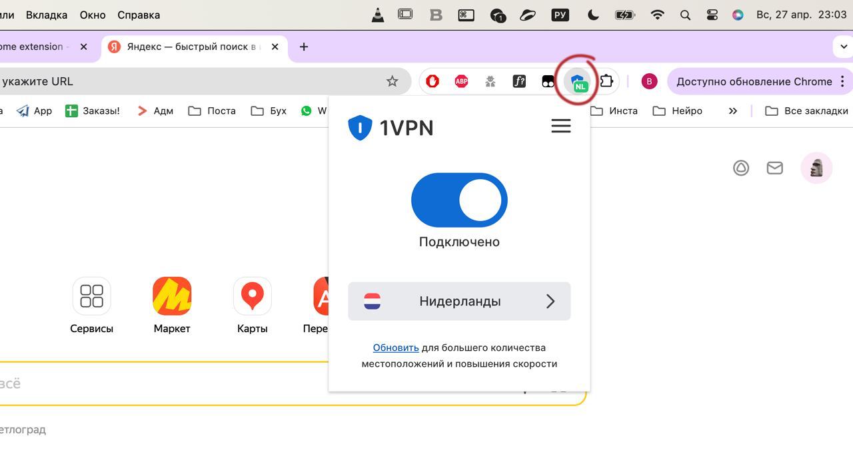This screenshot has height=466, width=853.
Task: Open the Нейро bookmarks folder
Action: pyautogui.click(x=678, y=111)
